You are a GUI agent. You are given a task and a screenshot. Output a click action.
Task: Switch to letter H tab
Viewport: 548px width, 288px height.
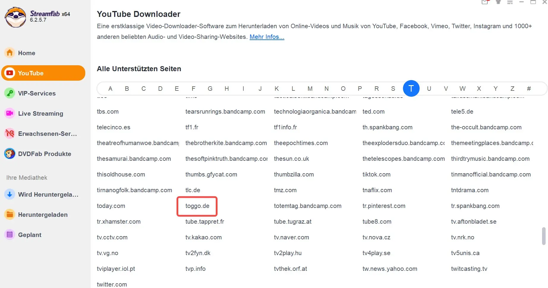point(227,88)
